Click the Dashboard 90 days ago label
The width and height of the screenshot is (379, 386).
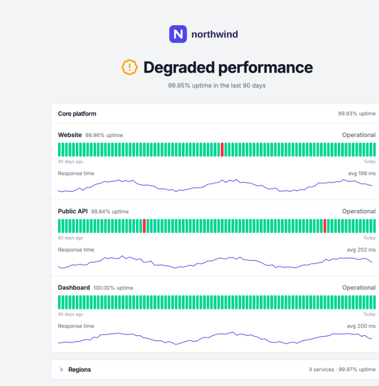(x=71, y=314)
